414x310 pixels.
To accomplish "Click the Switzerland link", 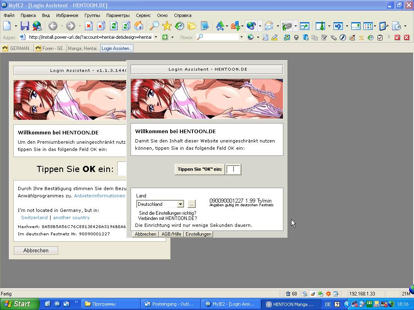I will 34,218.
